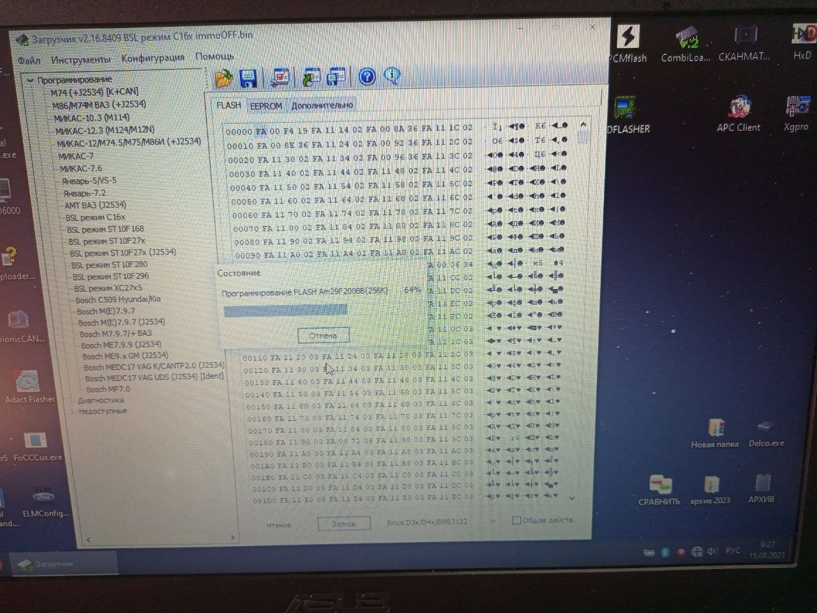Collapse Программирование tree node

30,80
